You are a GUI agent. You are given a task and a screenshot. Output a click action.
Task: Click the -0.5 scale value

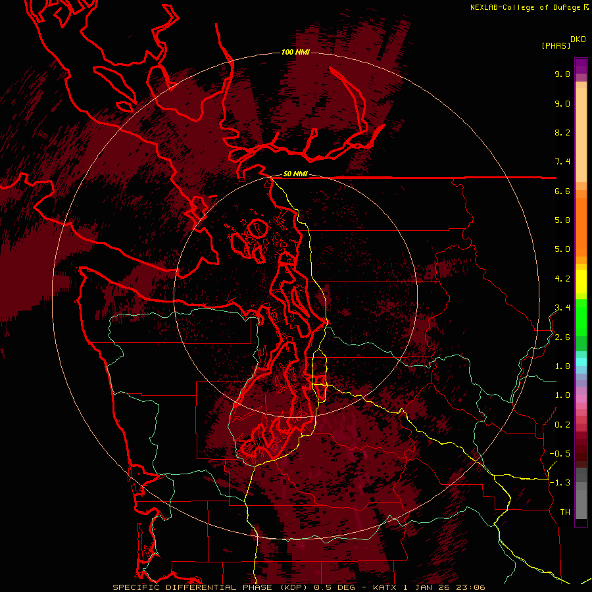pyautogui.click(x=560, y=454)
